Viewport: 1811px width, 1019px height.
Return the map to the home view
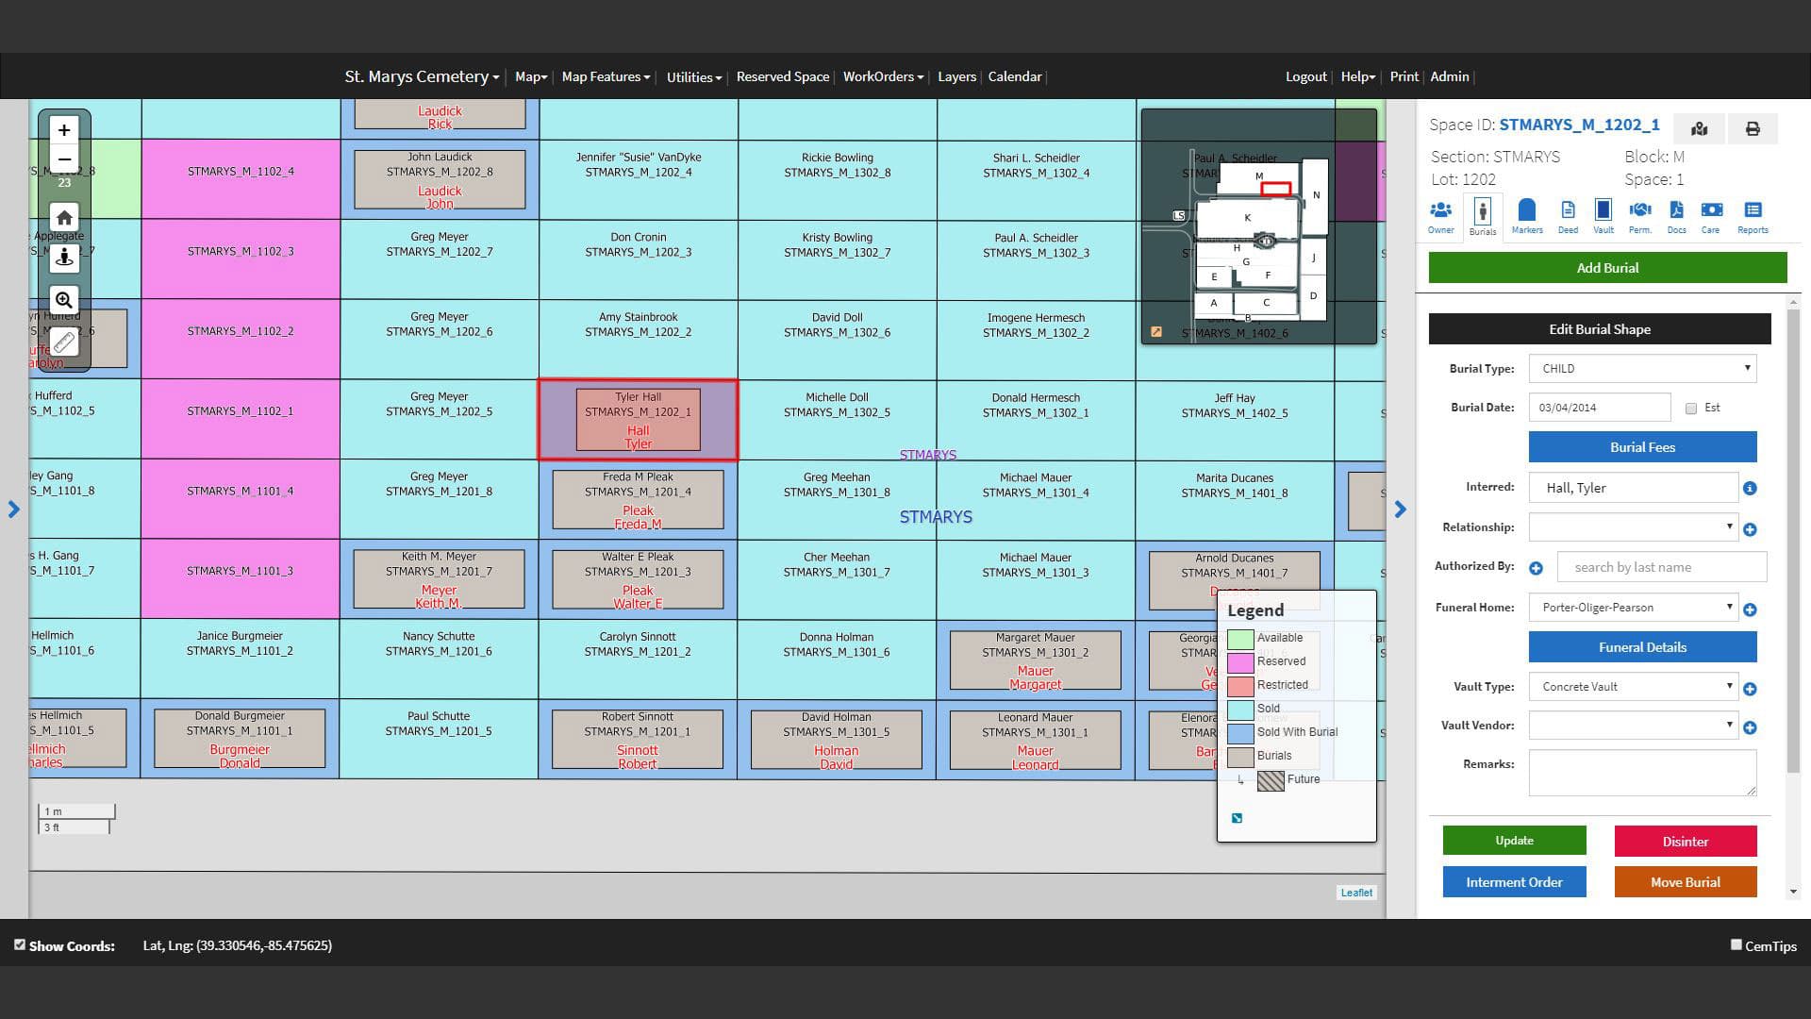64,217
